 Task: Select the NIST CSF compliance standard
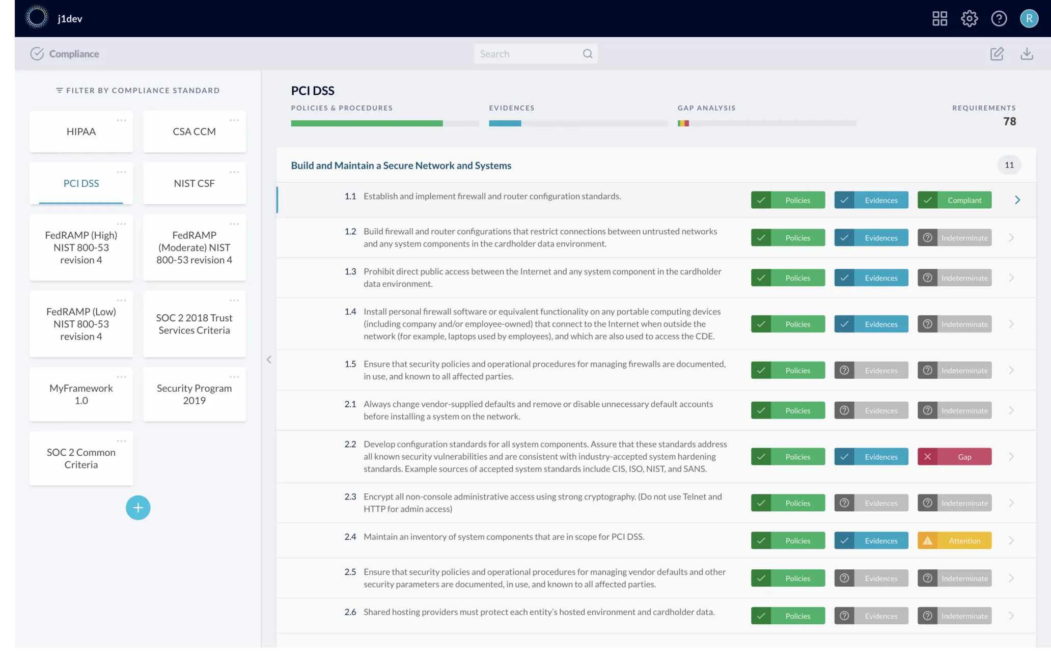[x=194, y=183]
